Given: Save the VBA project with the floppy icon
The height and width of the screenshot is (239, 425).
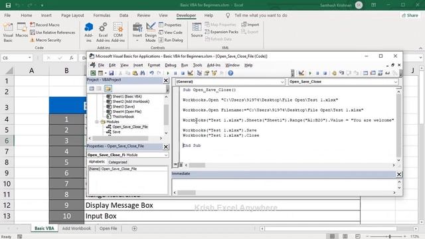Looking at the screenshot, I should click(112, 73).
